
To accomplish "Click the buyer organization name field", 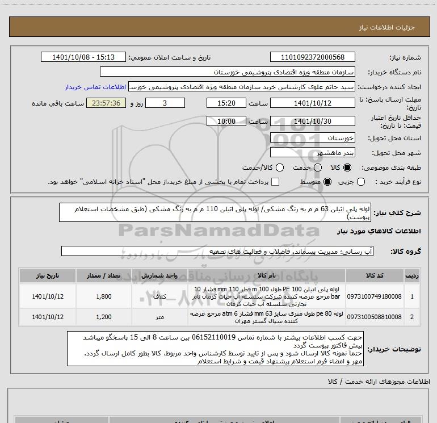I will coord(228,72).
